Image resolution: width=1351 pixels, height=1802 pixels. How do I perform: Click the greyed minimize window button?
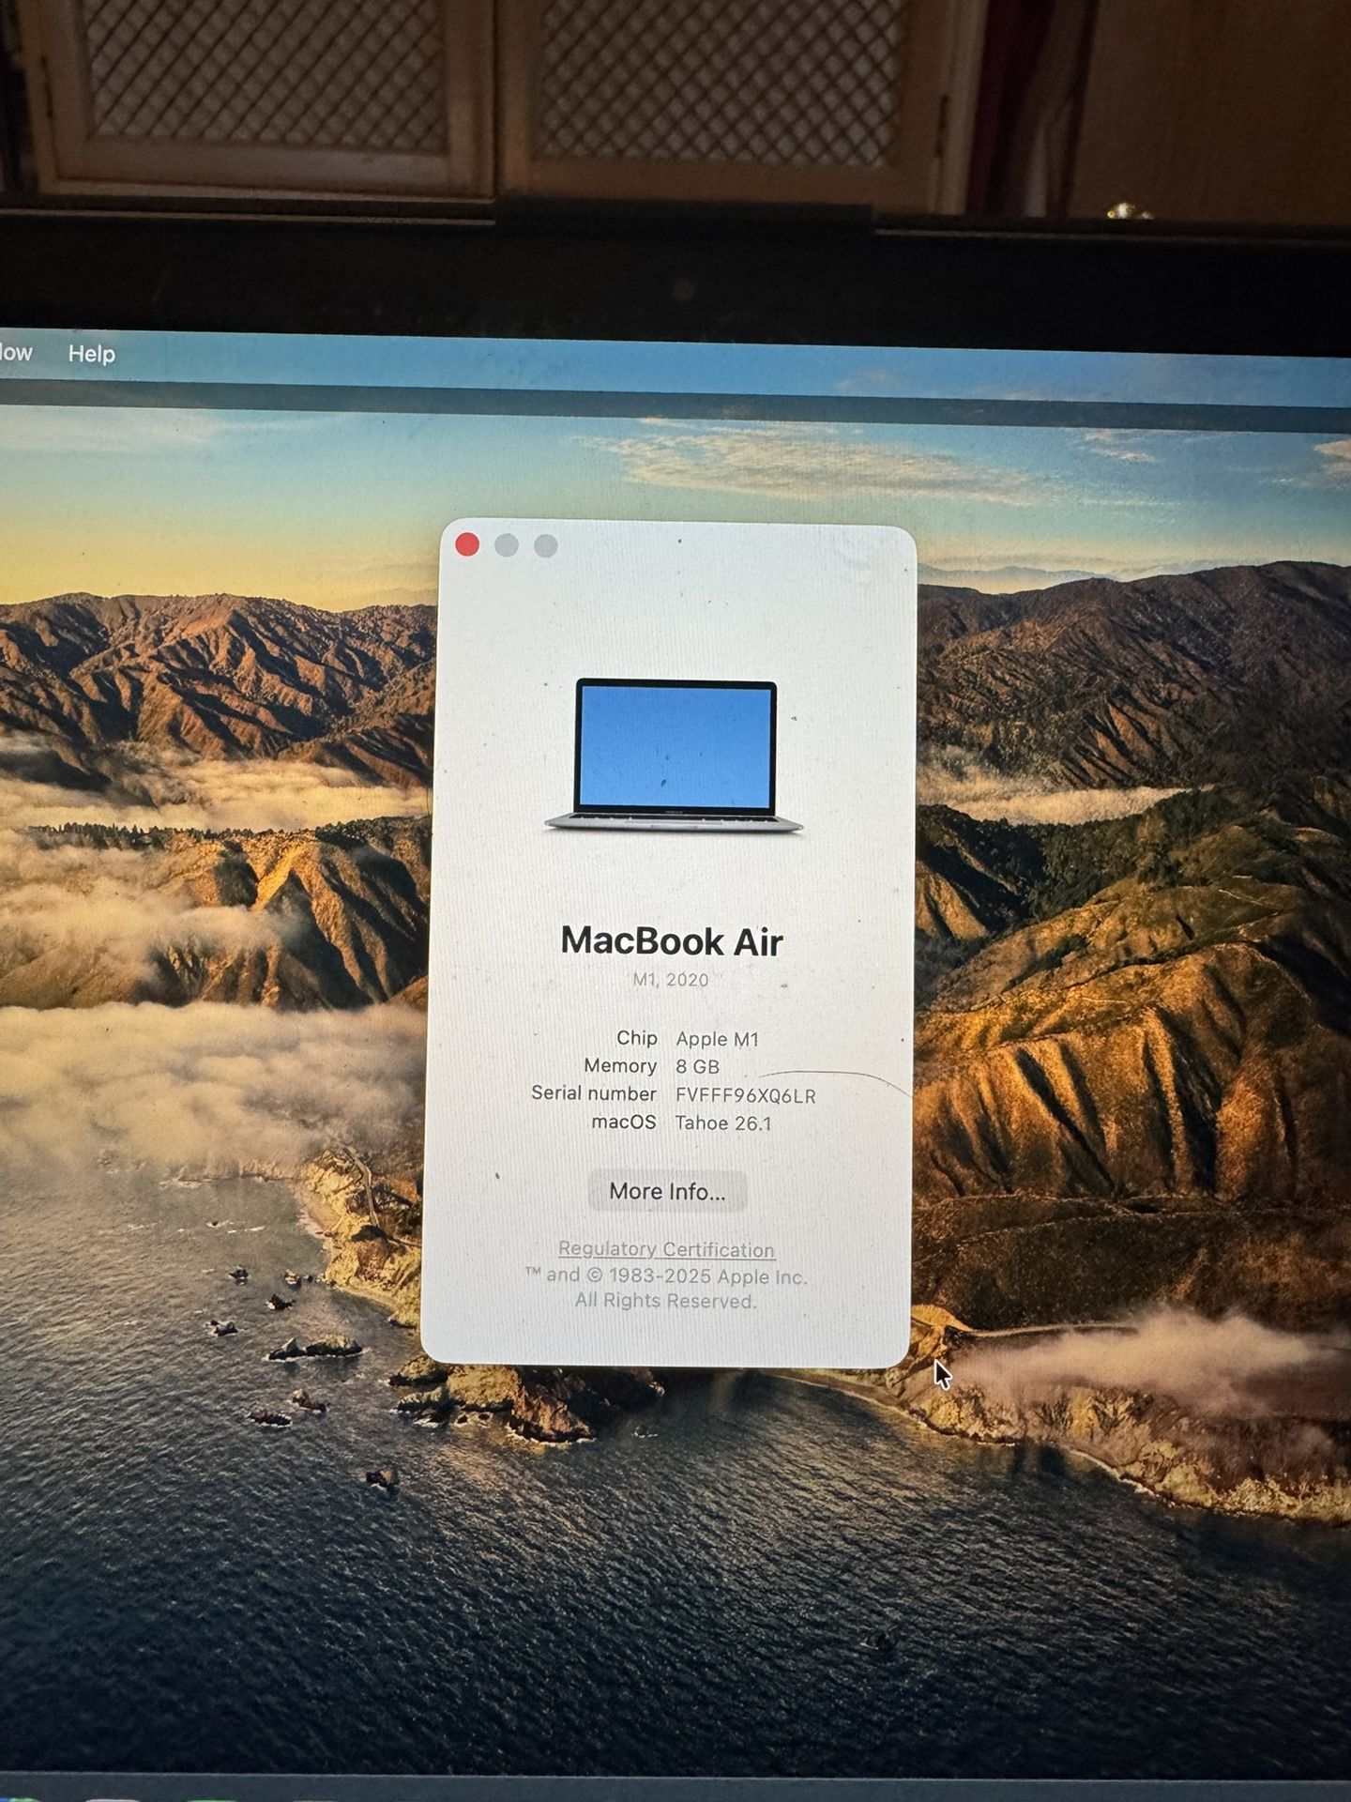tap(507, 545)
